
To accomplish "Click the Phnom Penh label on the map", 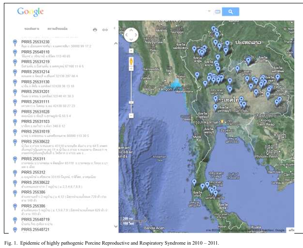I will [x=266, y=156].
